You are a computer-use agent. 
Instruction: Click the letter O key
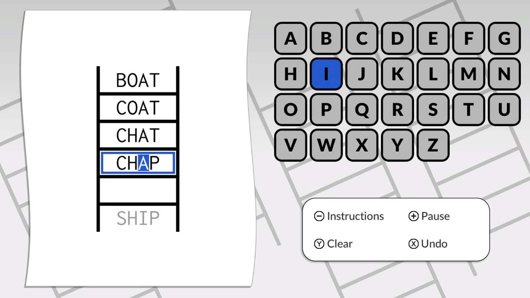click(x=291, y=110)
